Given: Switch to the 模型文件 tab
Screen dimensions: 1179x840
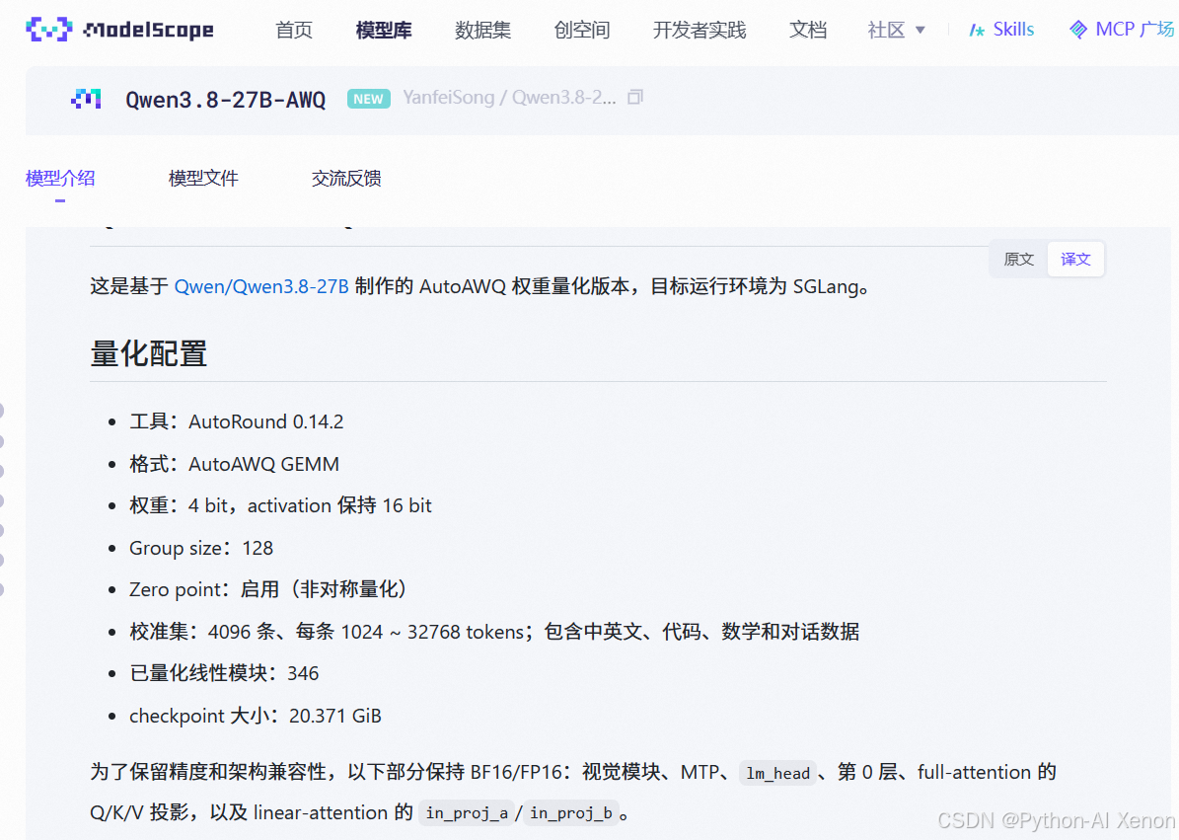Looking at the screenshot, I should (203, 179).
